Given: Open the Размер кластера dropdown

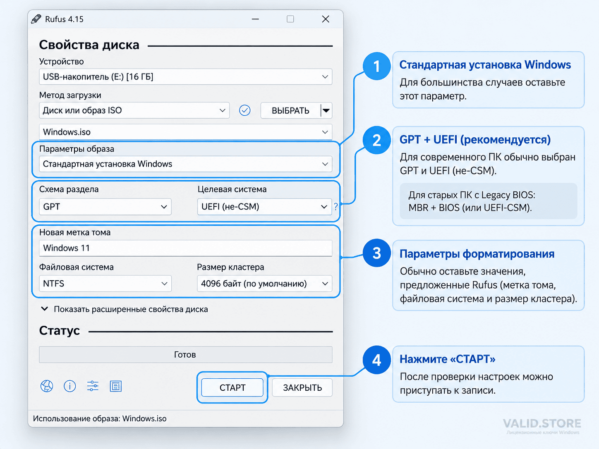Looking at the screenshot, I should [x=265, y=284].
